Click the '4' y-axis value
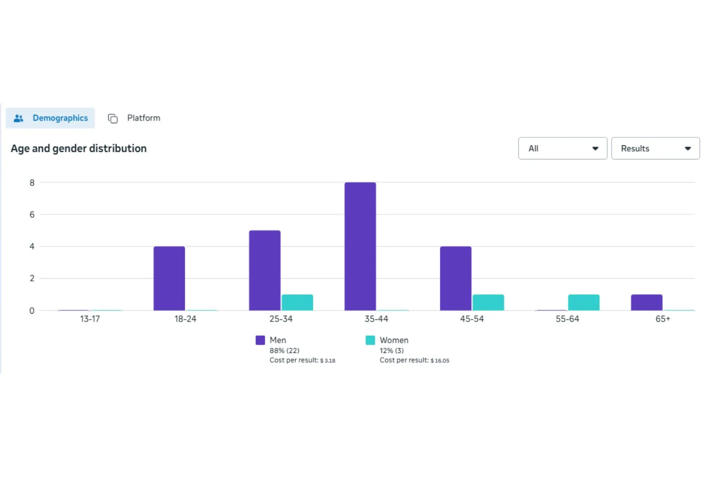707x477 pixels. click(32, 246)
